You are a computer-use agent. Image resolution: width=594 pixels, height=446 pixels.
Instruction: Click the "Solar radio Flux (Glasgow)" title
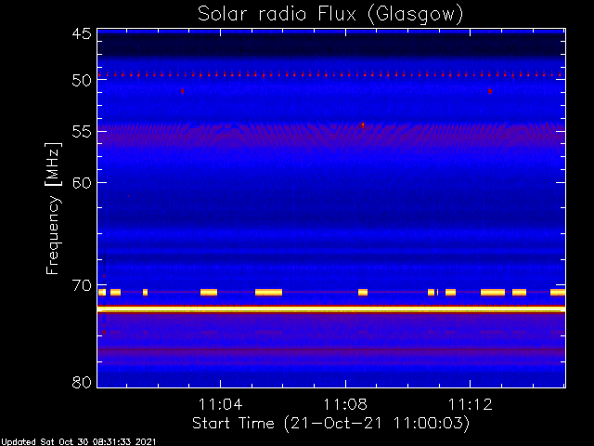click(330, 15)
